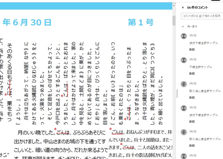The width and height of the screenshot is (223, 159).
Task: Click the red annotation marker before ごんは、ぶらぶらあそびに
Action: pyautogui.click(x=55, y=129)
